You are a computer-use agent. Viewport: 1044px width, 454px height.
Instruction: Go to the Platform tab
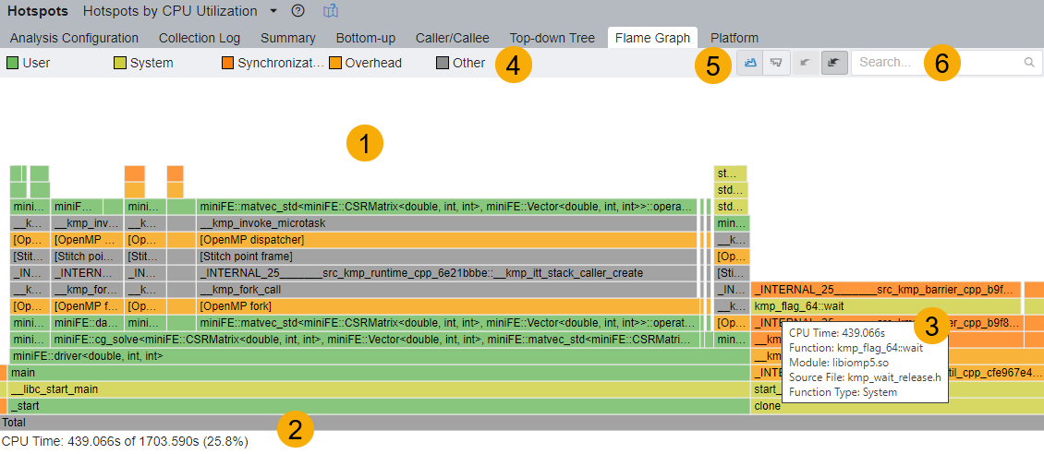(x=734, y=38)
